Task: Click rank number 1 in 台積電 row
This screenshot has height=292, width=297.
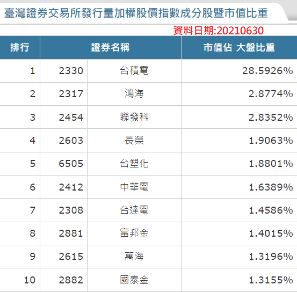Action: pos(33,71)
